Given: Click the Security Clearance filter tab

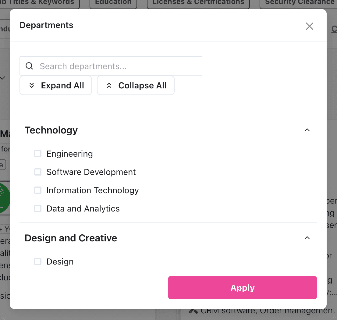Looking at the screenshot, I should pyautogui.click(x=299, y=3).
